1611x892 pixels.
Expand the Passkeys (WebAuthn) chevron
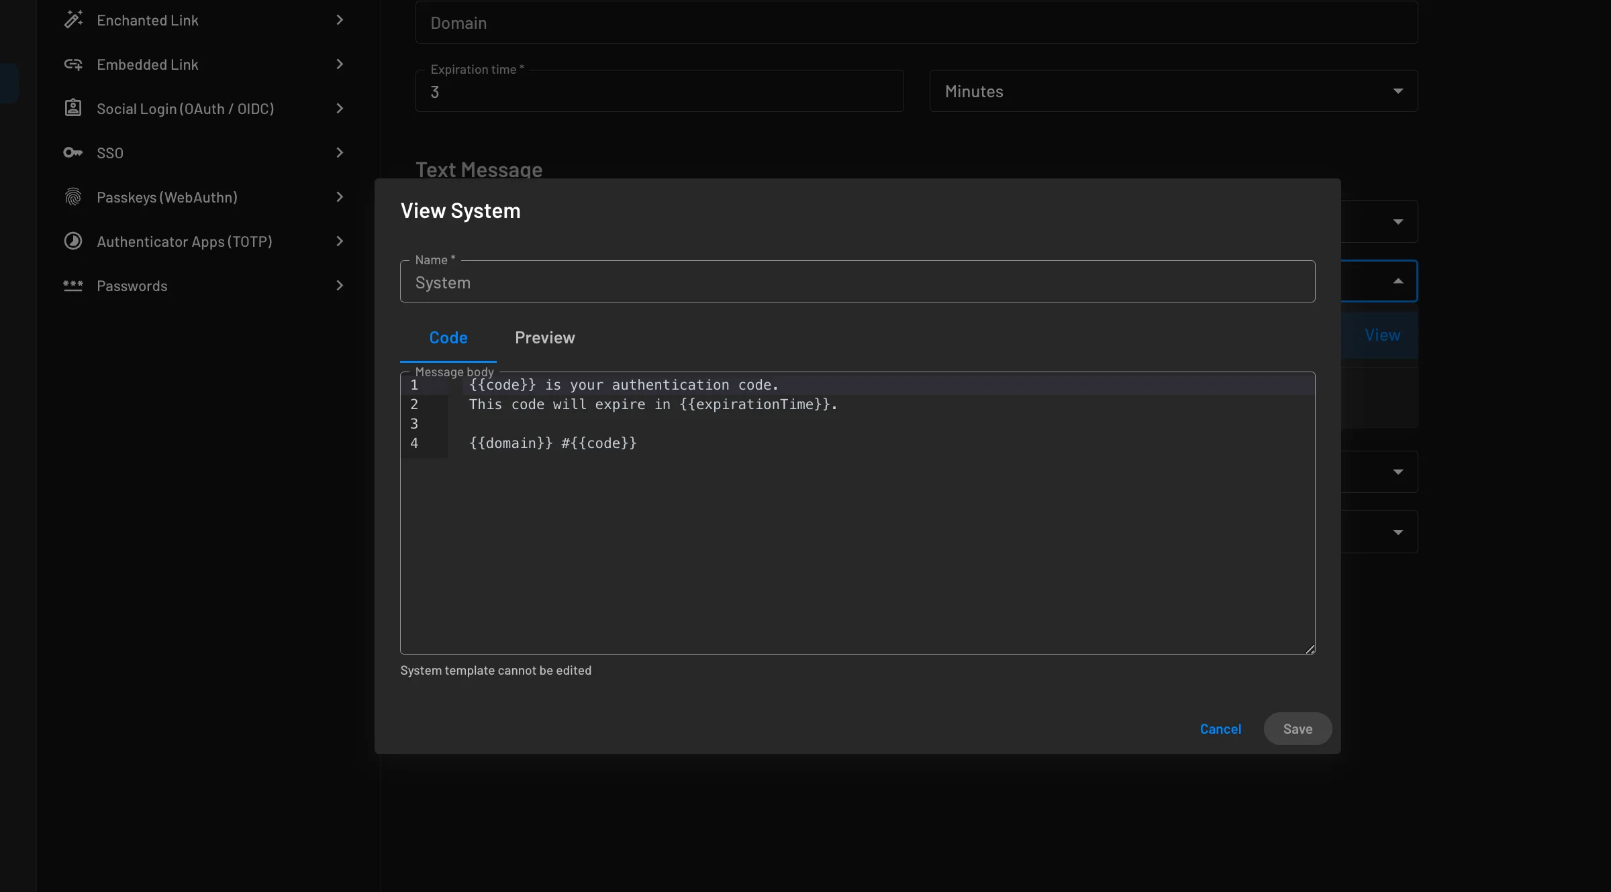coord(340,197)
